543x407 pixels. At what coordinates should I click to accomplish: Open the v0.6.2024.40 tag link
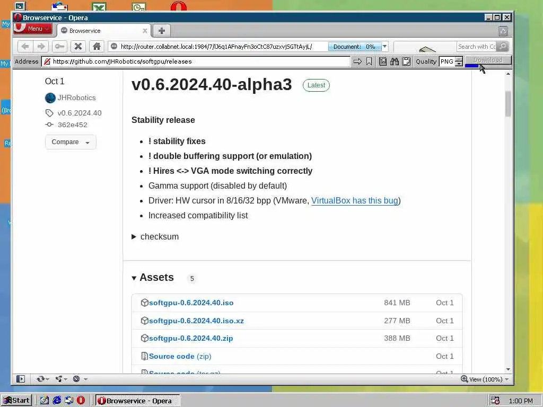(x=80, y=113)
